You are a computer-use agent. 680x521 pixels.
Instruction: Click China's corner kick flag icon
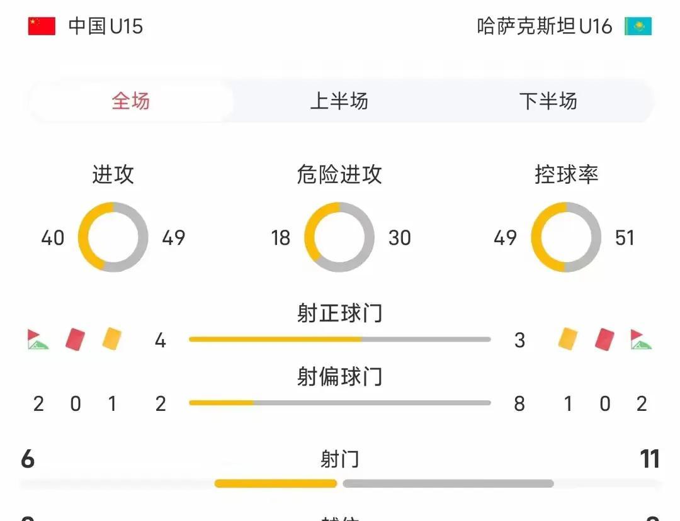(38, 339)
